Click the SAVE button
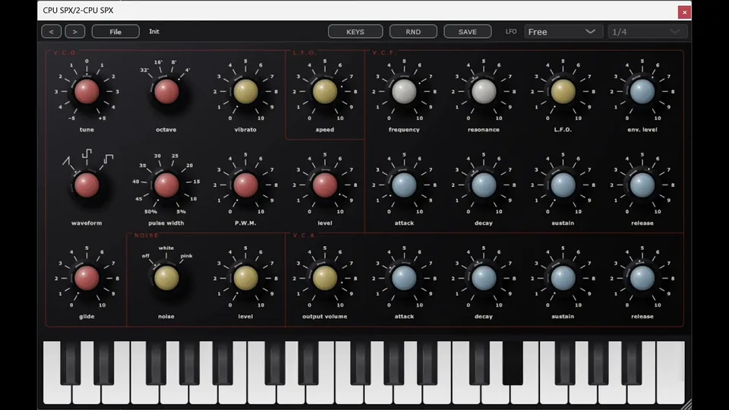The height and width of the screenshot is (410, 729). (x=467, y=32)
